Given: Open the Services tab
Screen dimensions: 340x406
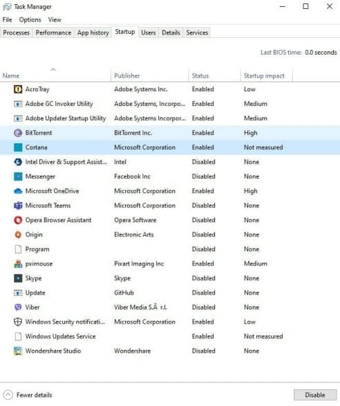Looking at the screenshot, I should [197, 33].
